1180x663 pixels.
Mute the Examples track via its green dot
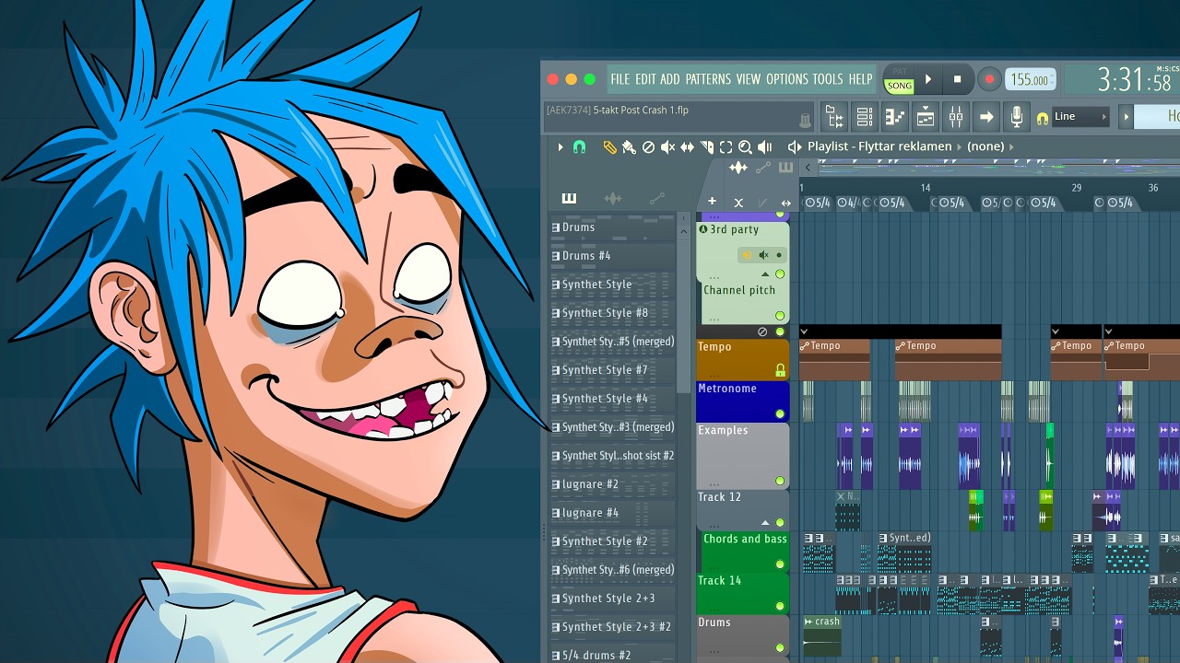(780, 481)
